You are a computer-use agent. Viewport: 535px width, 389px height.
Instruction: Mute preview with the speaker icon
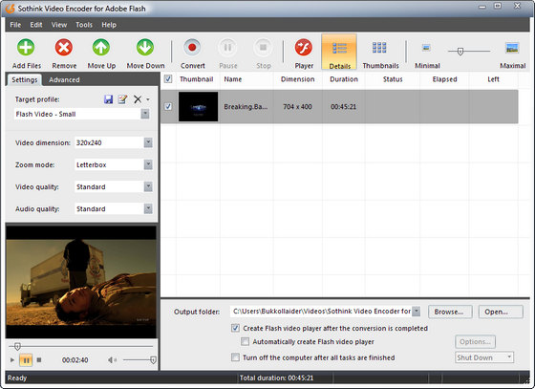pos(113,359)
